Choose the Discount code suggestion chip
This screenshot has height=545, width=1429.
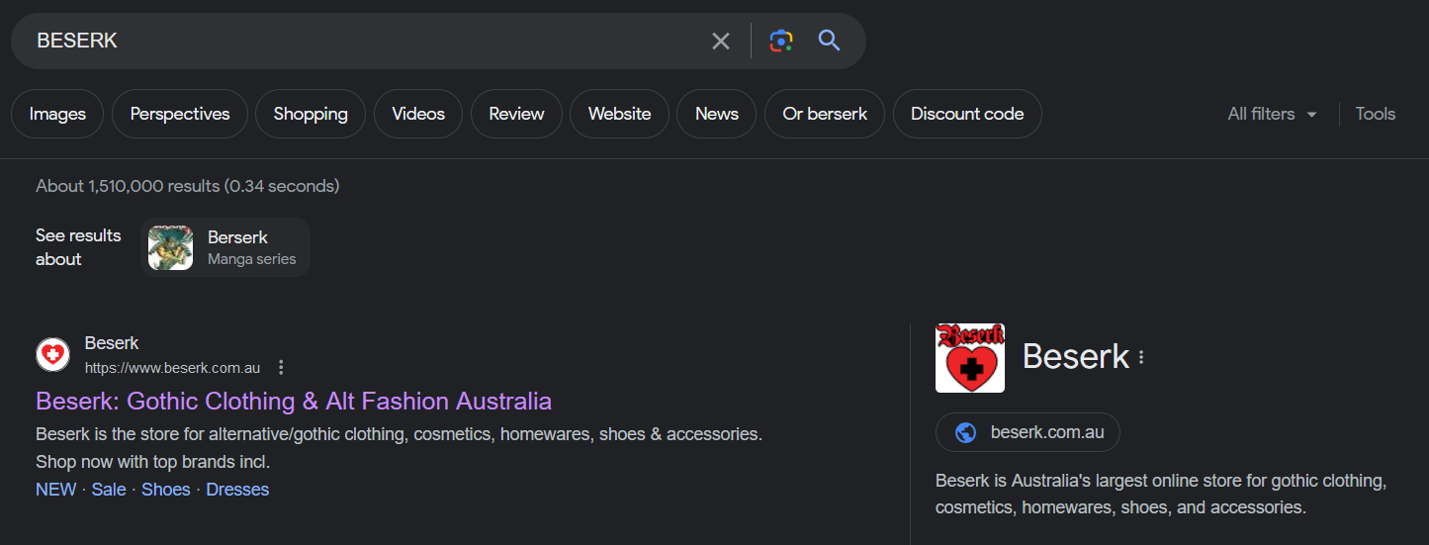966,114
